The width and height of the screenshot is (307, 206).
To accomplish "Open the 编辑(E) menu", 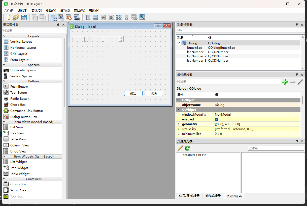I will point(22,11).
